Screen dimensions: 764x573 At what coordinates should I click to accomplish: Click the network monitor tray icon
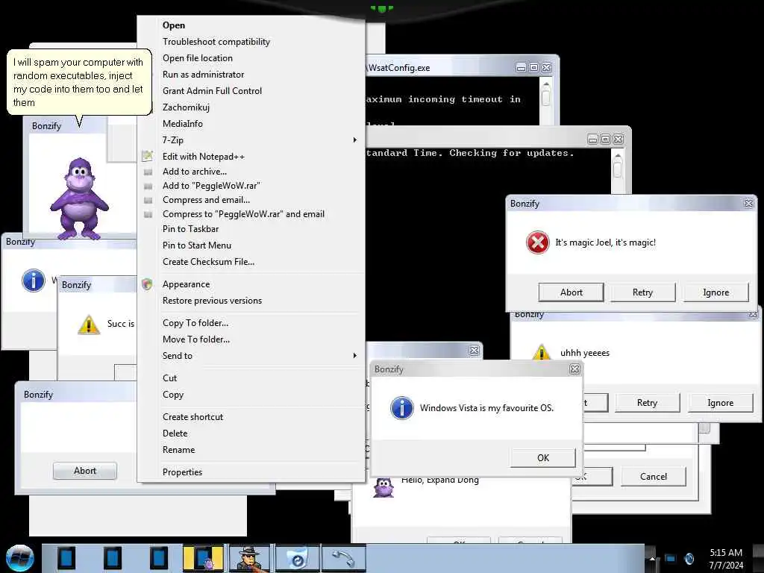coord(671,558)
